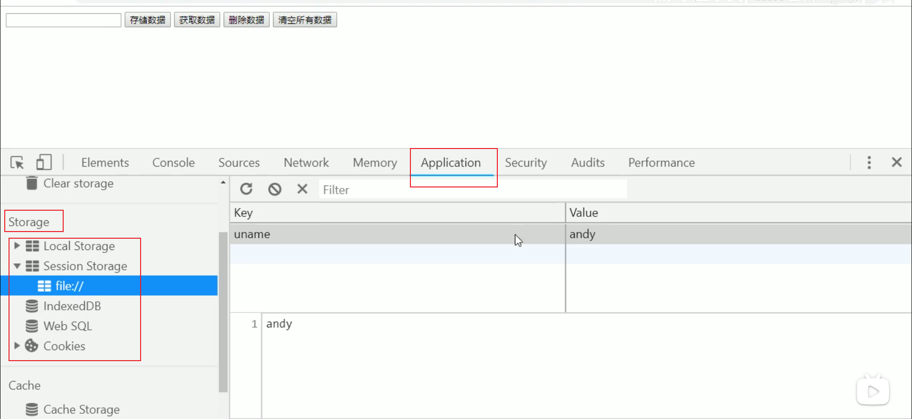Click the andy preview text line
This screenshot has width=912, height=419.
279,324
